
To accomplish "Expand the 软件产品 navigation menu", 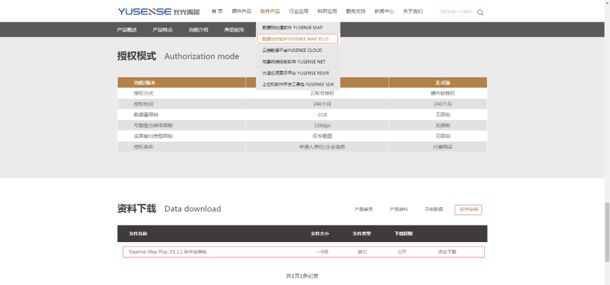I will point(270,11).
